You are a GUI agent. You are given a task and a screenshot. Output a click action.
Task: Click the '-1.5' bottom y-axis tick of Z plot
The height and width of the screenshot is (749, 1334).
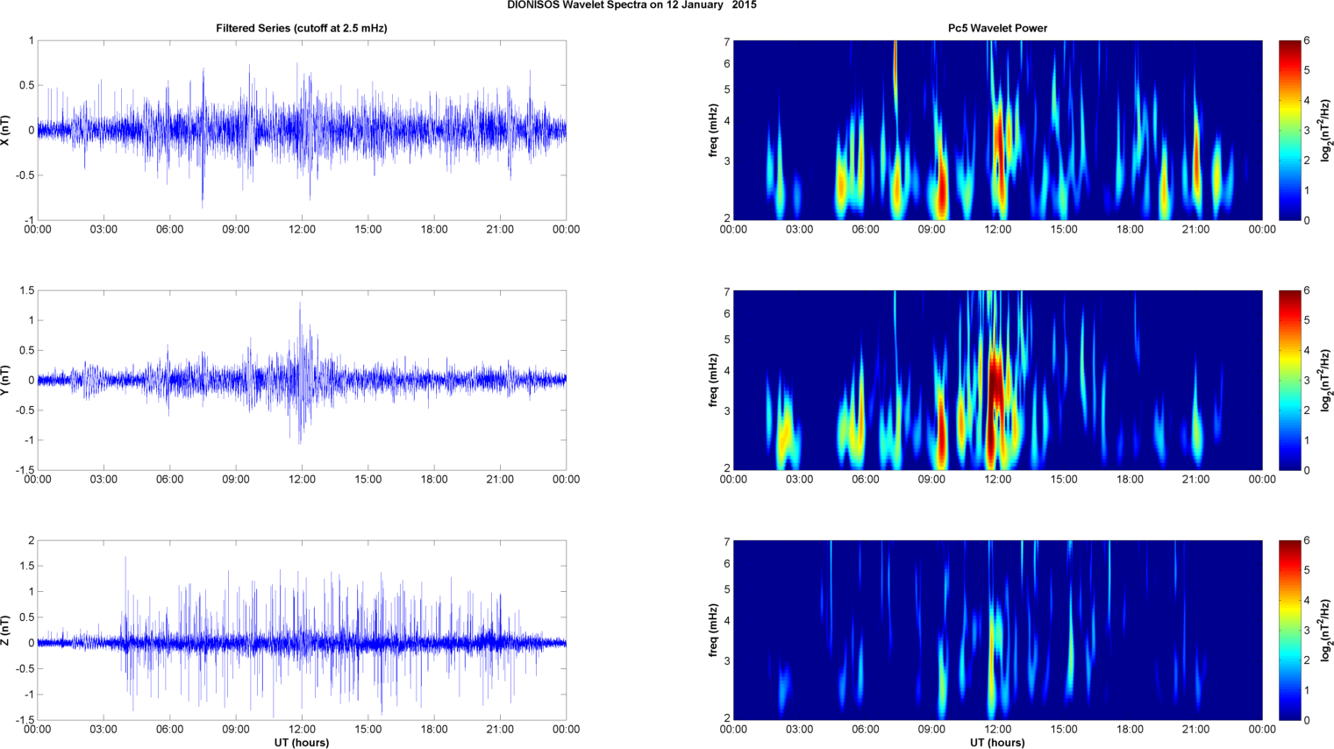point(25,720)
